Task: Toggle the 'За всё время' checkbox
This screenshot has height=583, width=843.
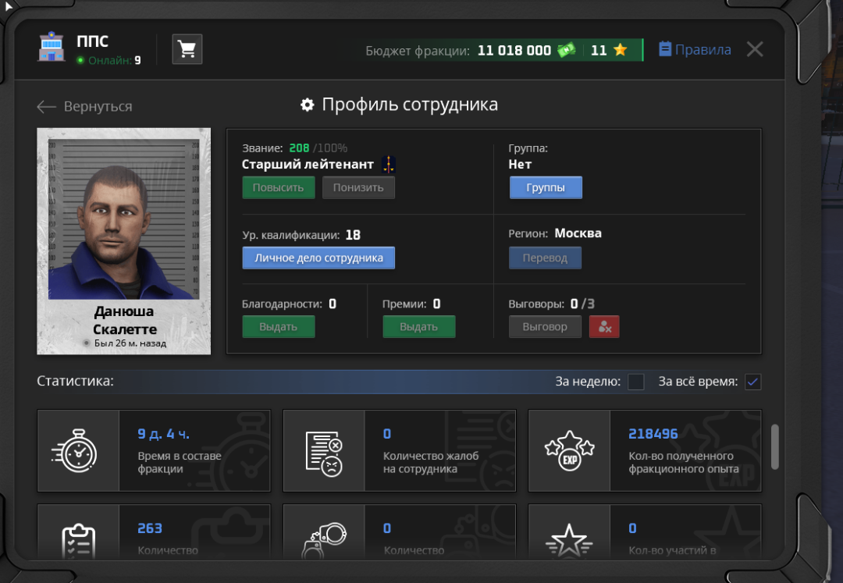Action: 753,382
